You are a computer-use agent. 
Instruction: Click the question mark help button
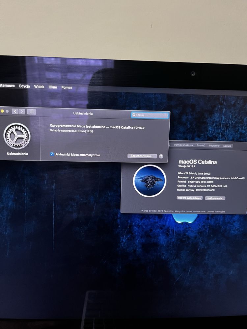pos(161,156)
